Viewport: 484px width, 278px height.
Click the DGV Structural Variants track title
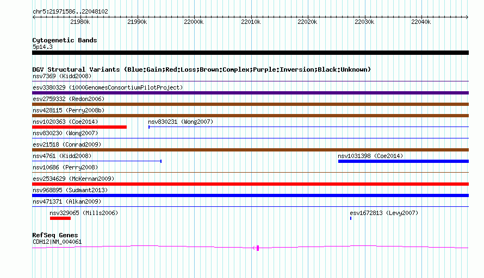point(202,69)
